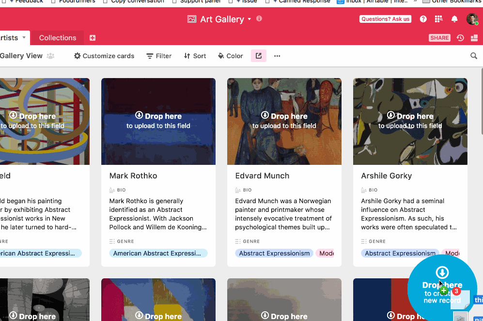Select the Mark Rothko card image

[x=158, y=122]
